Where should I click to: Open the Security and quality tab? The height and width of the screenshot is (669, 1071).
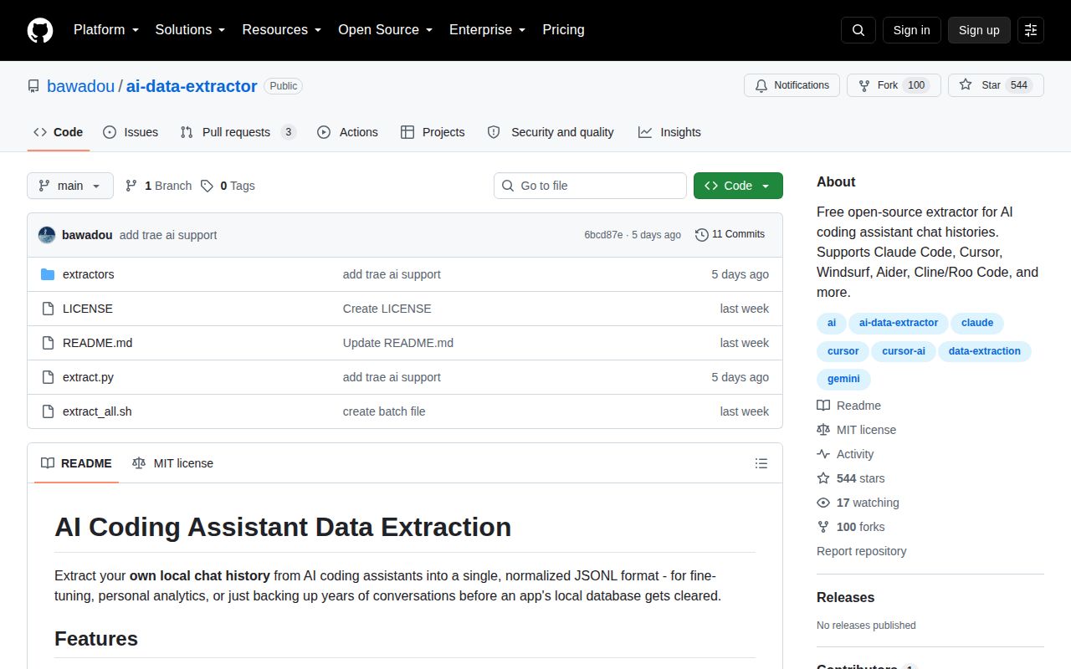551,132
